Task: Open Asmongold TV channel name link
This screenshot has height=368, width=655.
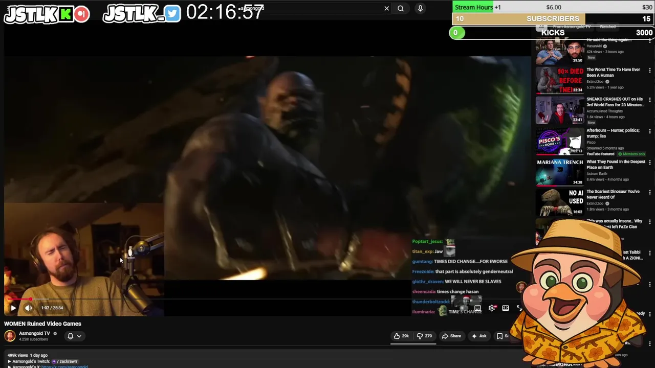Action: 34,333
